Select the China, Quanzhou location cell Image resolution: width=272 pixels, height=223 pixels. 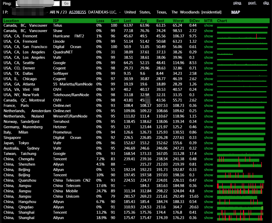[20, 181]
